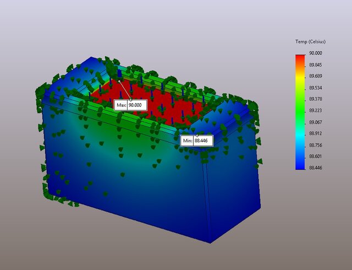Screen dimensions: 352x270
Task: Click the 89.378 legend value
Action: 316,99
